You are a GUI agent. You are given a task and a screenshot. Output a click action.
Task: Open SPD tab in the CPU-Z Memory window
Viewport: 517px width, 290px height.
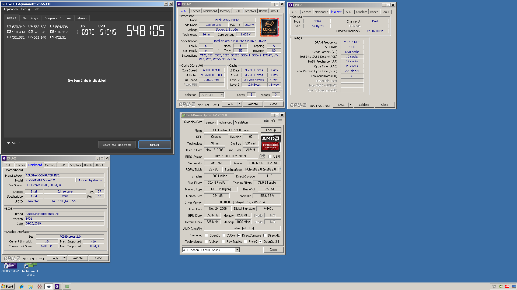tap(348, 12)
